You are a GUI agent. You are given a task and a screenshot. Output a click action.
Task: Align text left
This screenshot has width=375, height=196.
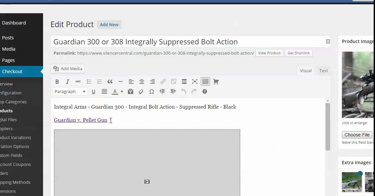[131, 82]
